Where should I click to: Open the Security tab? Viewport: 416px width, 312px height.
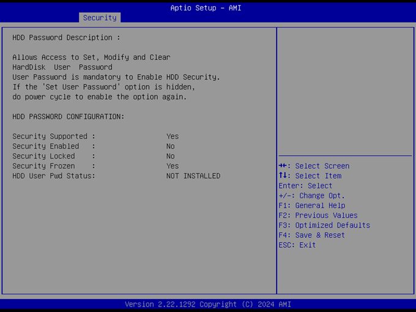point(100,18)
